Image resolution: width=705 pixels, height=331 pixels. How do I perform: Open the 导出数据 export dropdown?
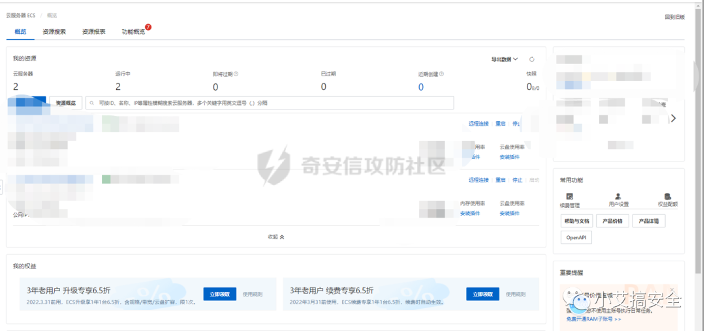point(505,59)
